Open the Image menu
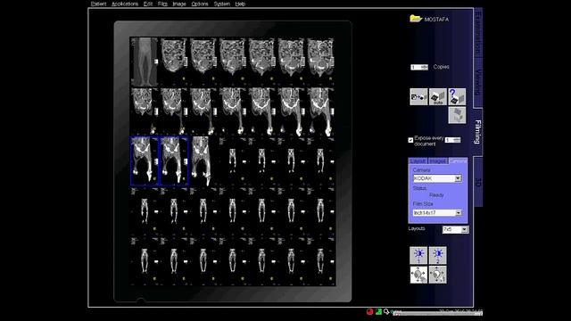Image resolution: width=571 pixels, height=321 pixels. click(x=179, y=4)
